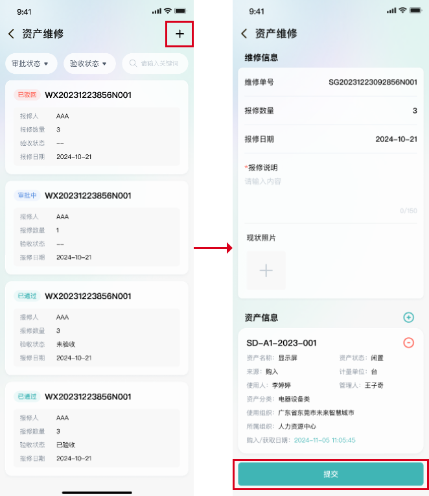Select the 报修日期 row value 2024-10-21

click(396, 139)
